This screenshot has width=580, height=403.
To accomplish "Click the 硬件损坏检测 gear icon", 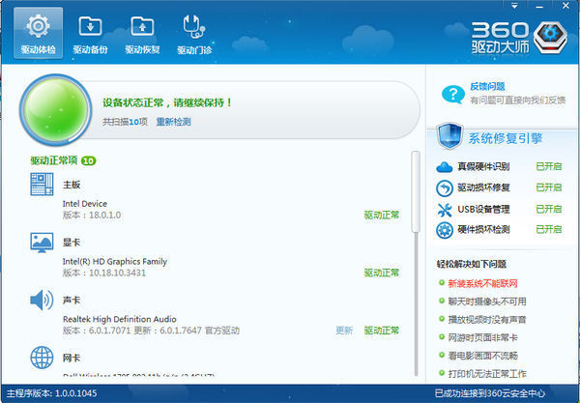I will [445, 230].
